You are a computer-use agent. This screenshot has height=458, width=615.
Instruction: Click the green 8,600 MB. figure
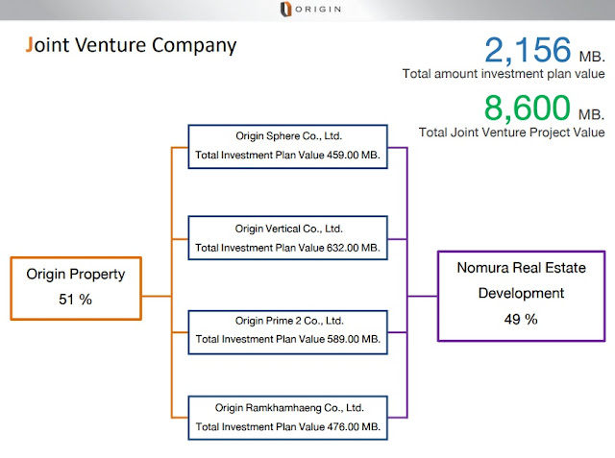(545, 108)
